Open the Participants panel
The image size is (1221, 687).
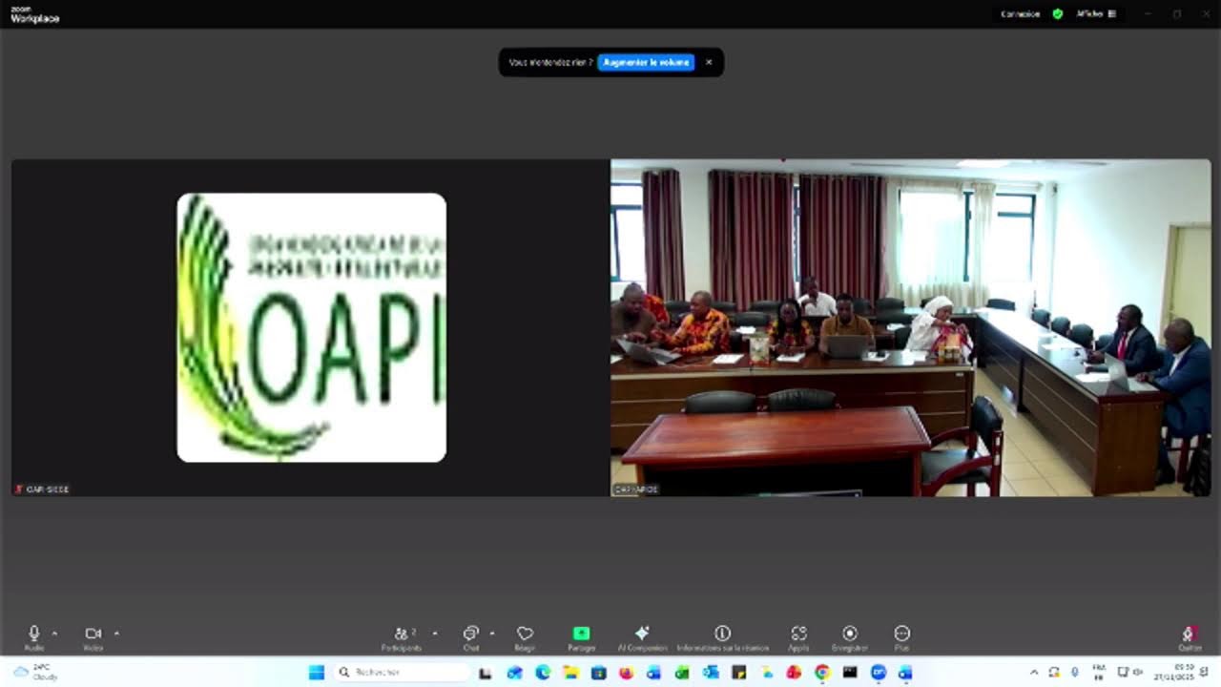[x=403, y=637]
